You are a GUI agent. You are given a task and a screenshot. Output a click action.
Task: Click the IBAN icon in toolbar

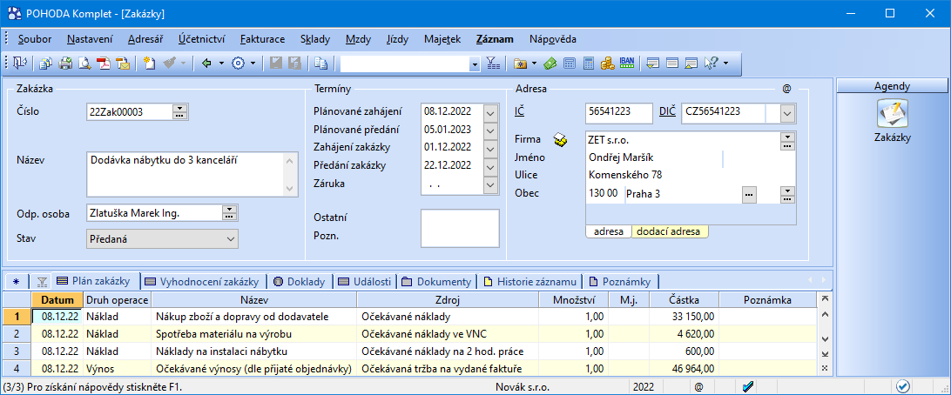coord(626,63)
